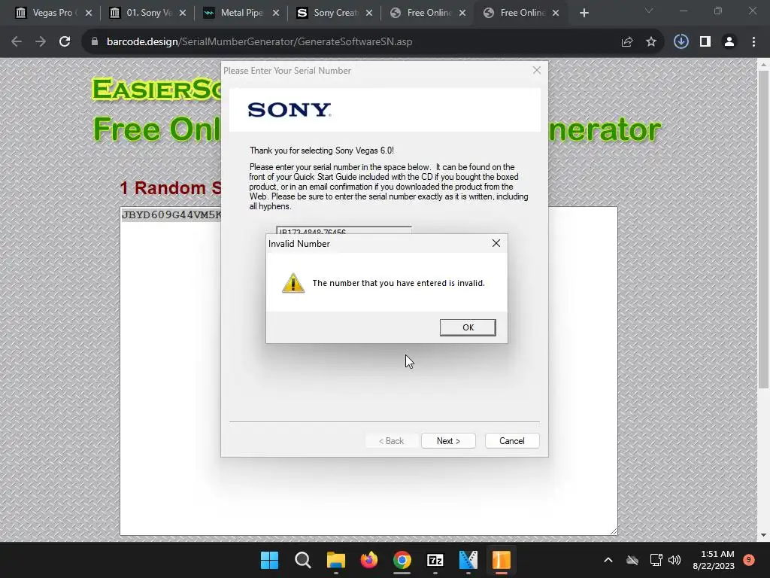Close the Metal Pipe tab
The width and height of the screenshot is (770, 578).
point(276,14)
